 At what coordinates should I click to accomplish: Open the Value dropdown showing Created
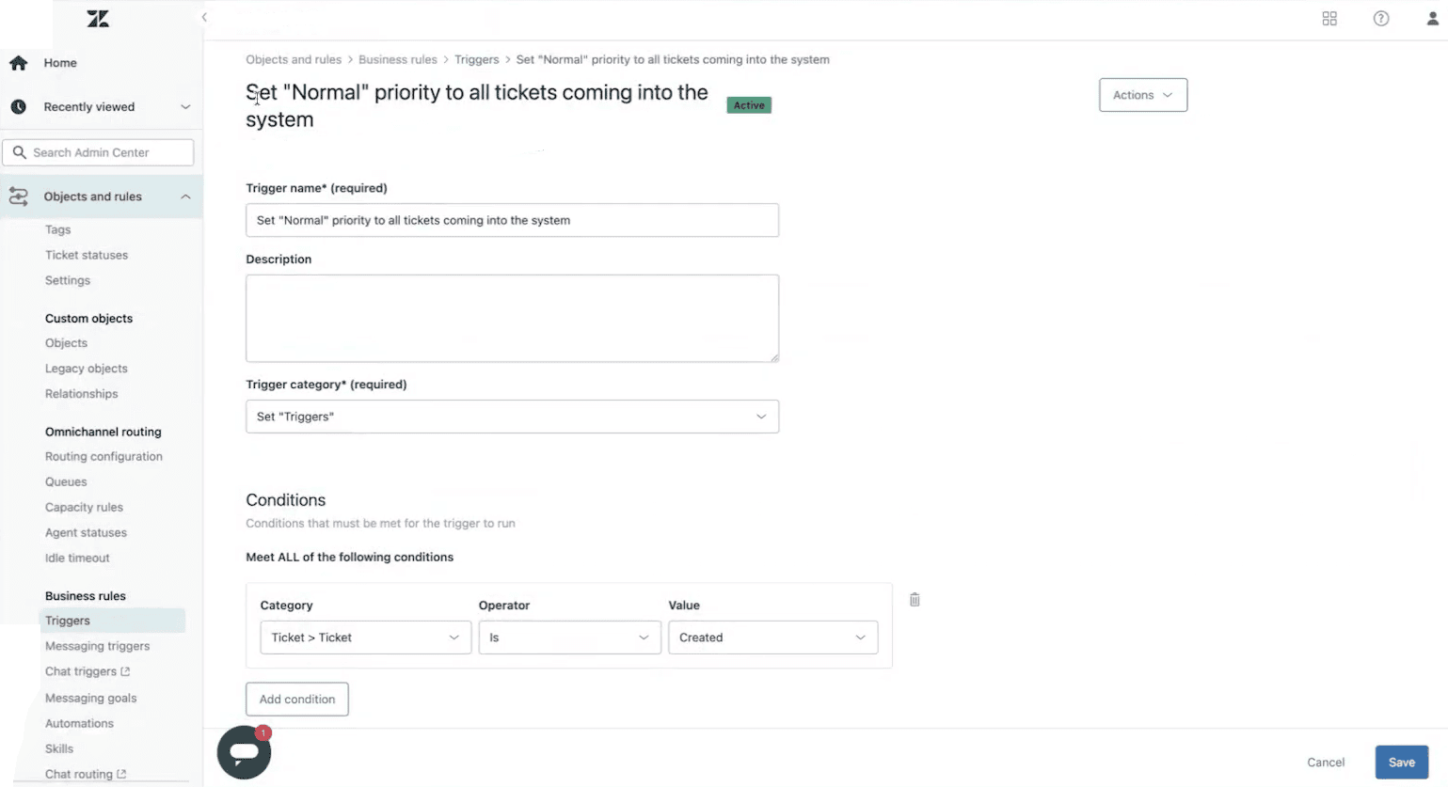(772, 637)
